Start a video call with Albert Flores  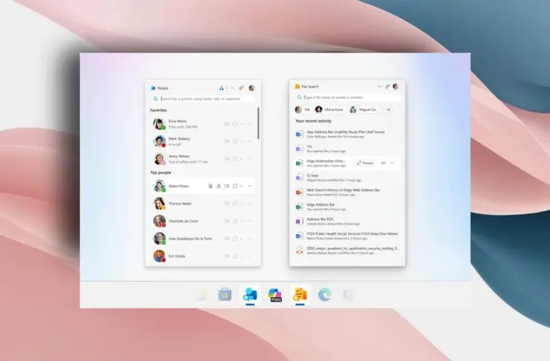pyautogui.click(x=227, y=186)
